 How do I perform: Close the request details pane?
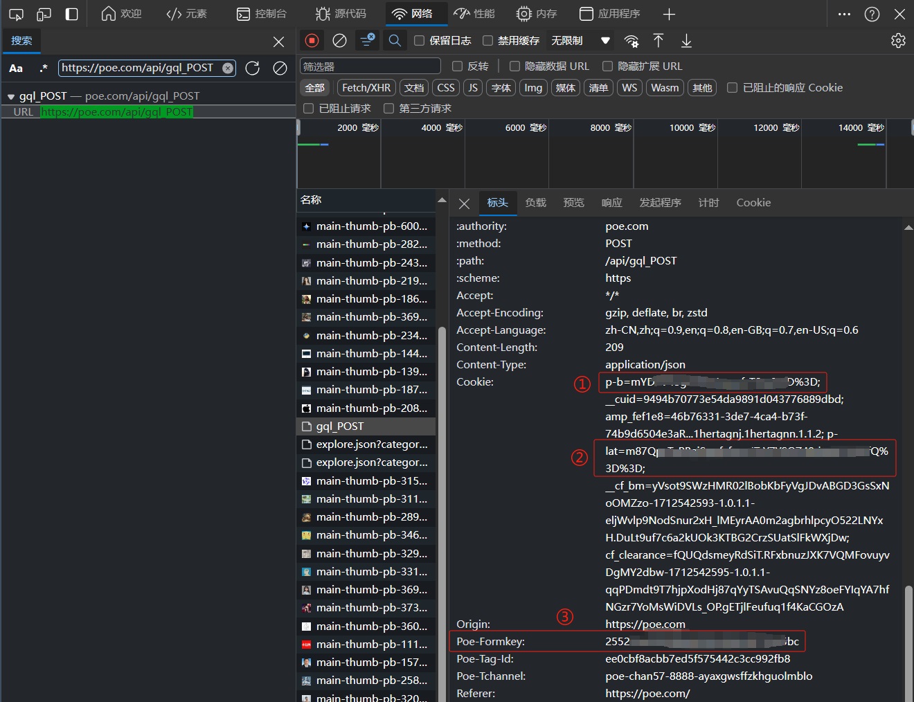coord(464,204)
